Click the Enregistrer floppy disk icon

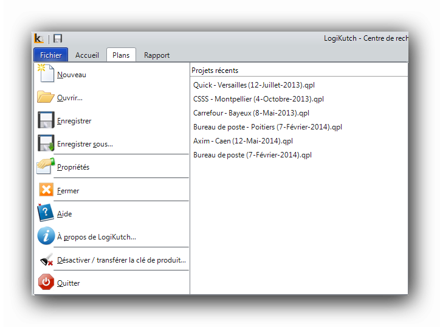click(x=46, y=120)
